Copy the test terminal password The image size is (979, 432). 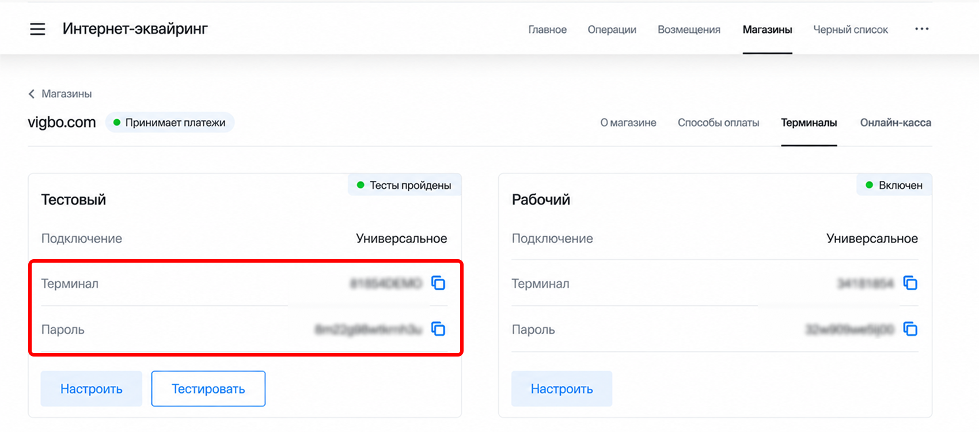click(438, 329)
